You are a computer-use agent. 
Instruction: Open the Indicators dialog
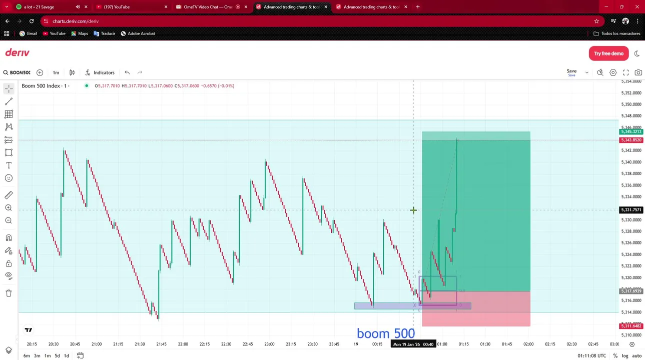click(x=100, y=72)
